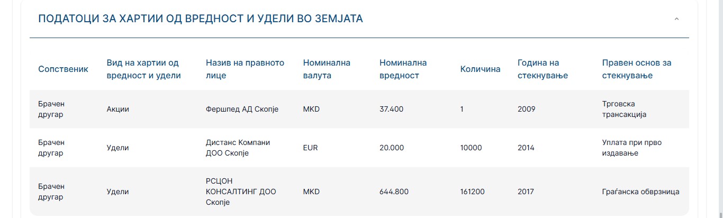This screenshot has height=218, width=723.
Task: Collapse the securities section chevron
Action: [676, 19]
